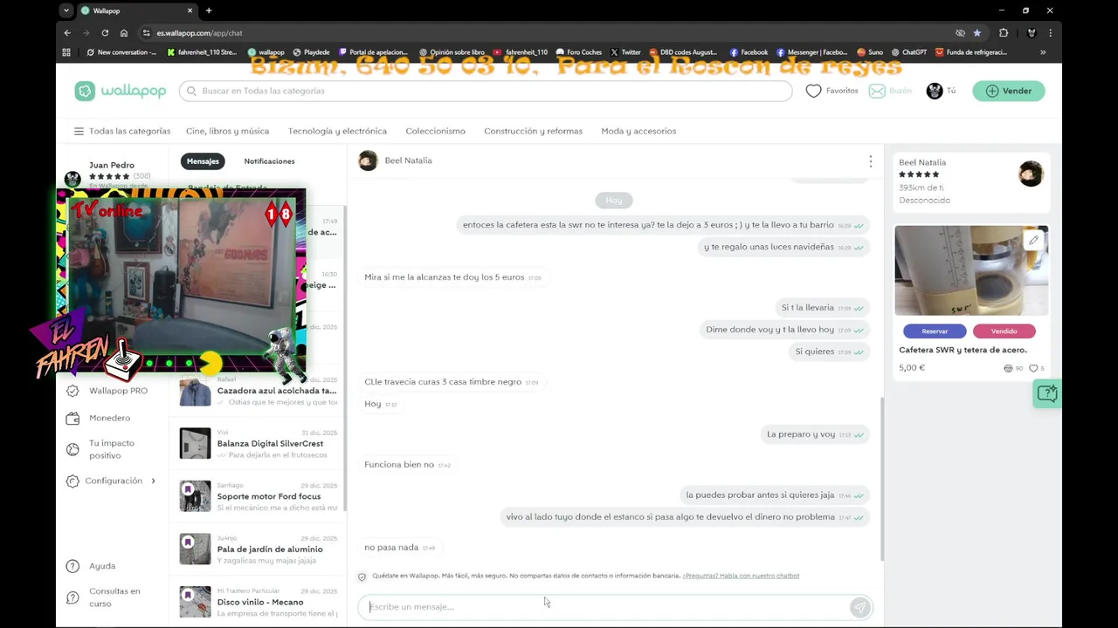The image size is (1118, 628).
Task: Open the Tú profile avatar
Action: click(935, 91)
